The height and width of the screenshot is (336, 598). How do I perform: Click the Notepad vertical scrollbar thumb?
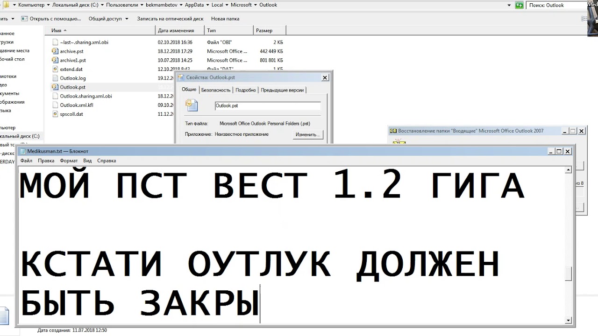point(568,273)
